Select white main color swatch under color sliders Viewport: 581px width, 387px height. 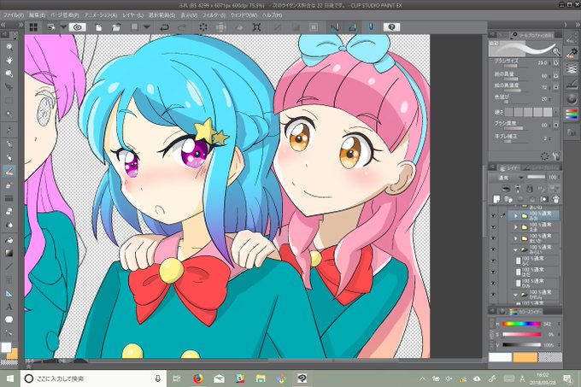[x=500, y=357]
